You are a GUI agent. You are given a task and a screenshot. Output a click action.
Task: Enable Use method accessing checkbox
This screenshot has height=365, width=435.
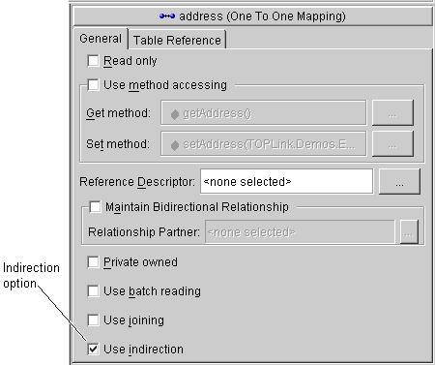tap(93, 85)
